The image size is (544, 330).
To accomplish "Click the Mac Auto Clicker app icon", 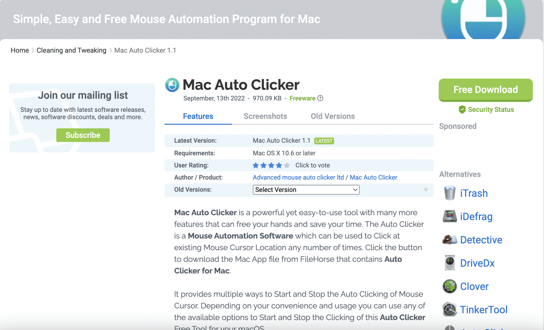I will 172,85.
